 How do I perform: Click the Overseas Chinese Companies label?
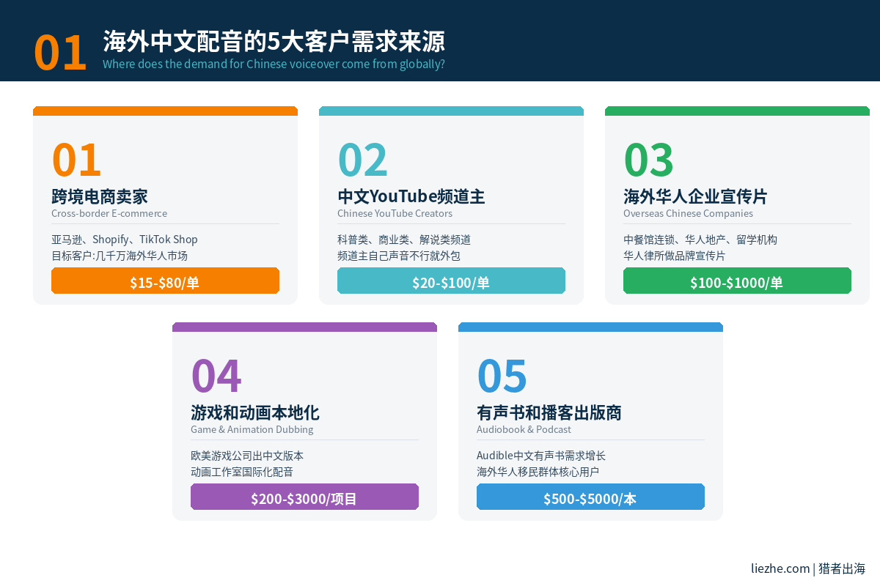coord(688,213)
